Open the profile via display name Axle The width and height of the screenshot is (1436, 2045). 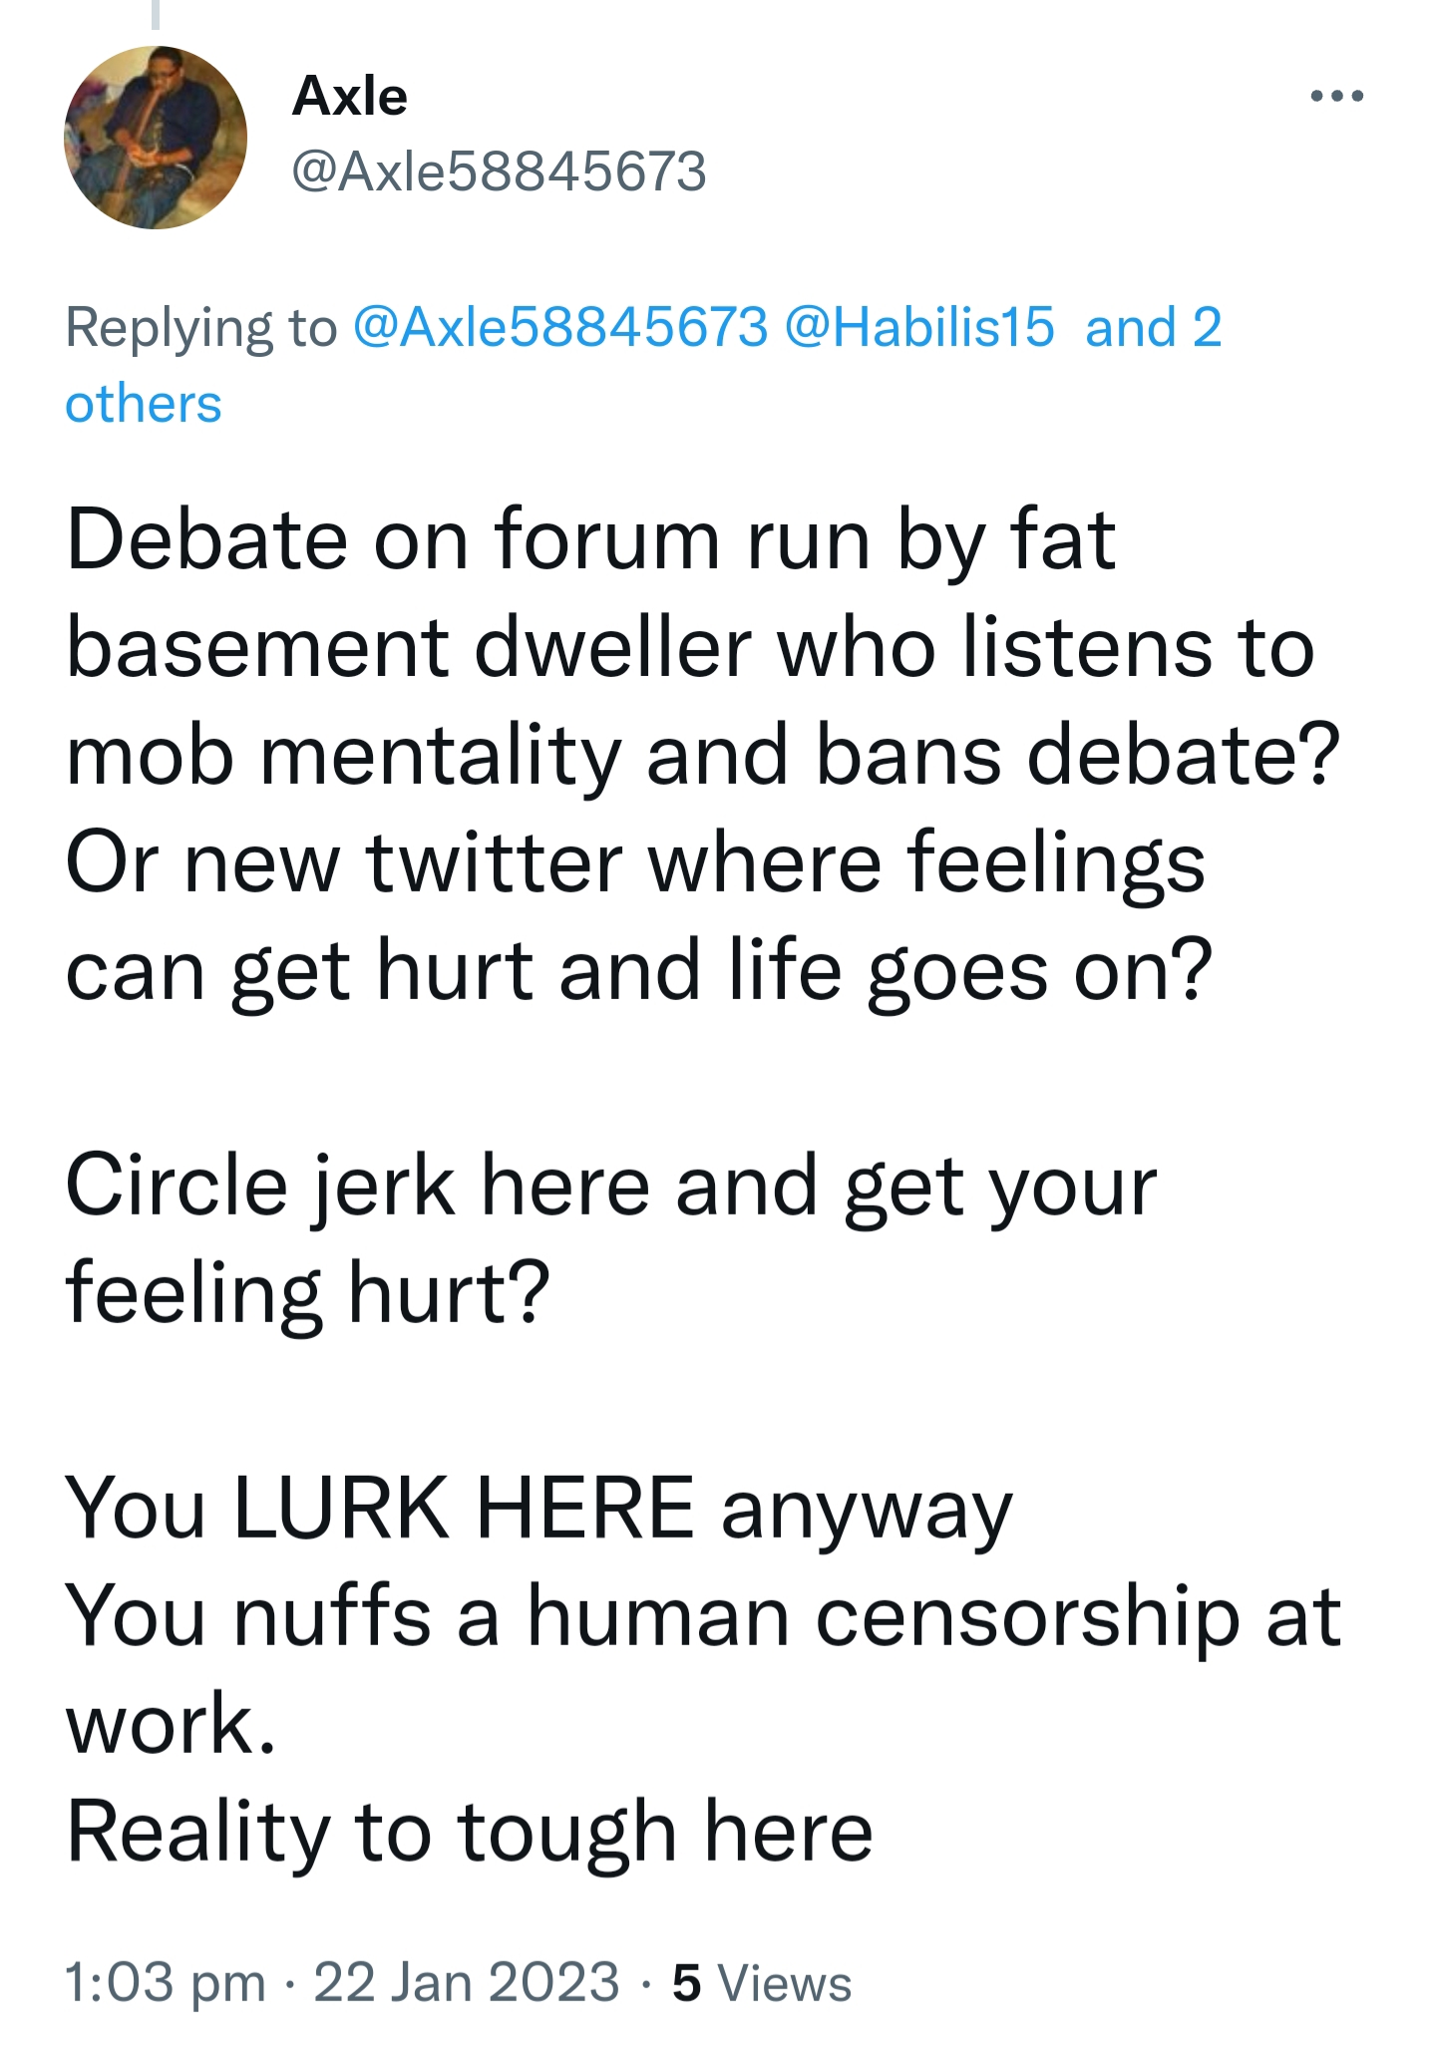pos(349,97)
